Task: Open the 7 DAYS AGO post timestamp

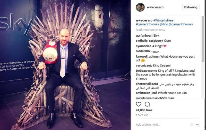Action: [142, 115]
